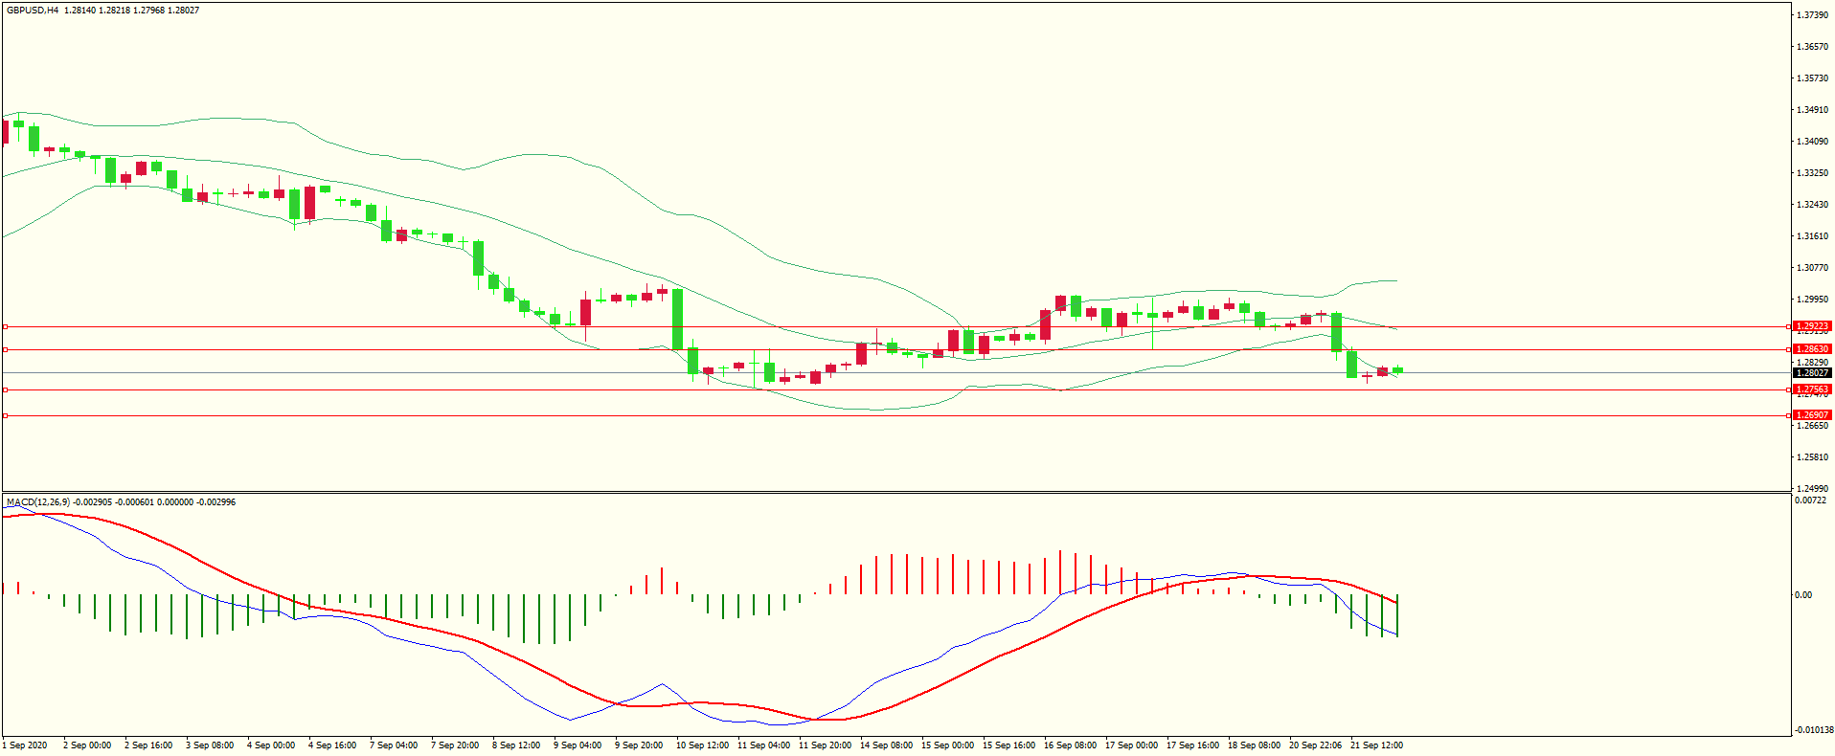
Task: Select left anchor handle of red 1.26907 line
Action: (x=5, y=415)
